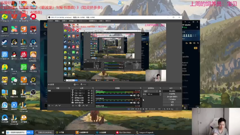This screenshot has height=135, width=240.
Task: Open 设置 settings button in controls
Action: (x=172, y=102)
